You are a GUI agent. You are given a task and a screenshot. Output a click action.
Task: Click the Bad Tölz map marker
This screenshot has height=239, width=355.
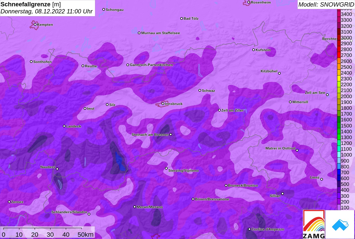coord(182,18)
